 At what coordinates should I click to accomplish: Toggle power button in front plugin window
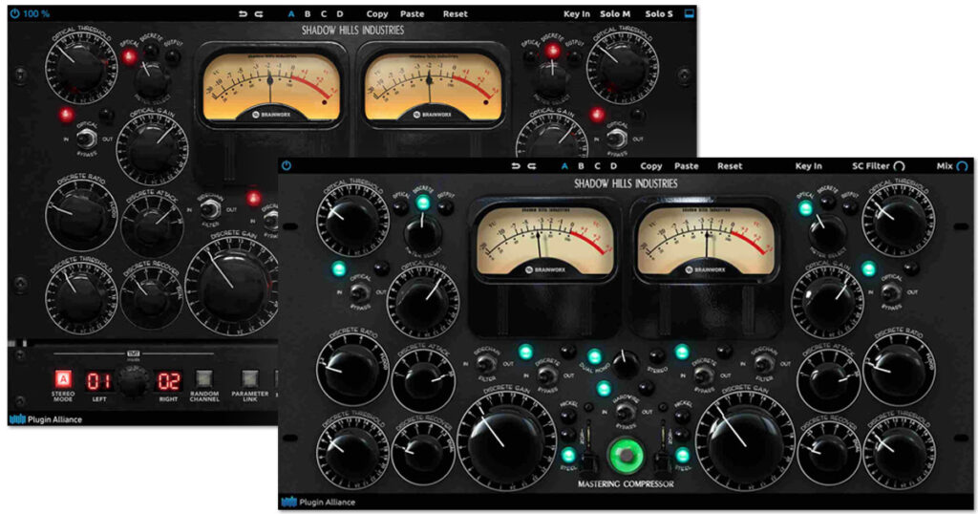pos(287,165)
